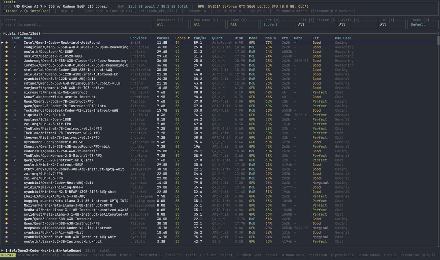
Task: Click the Quant column header
Action: click(217, 38)
